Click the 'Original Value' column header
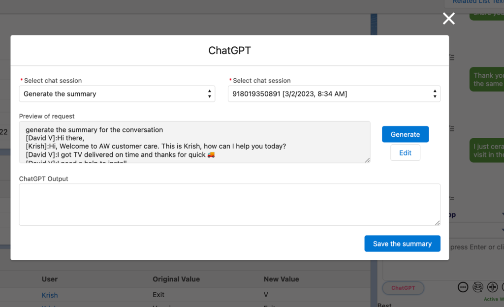The width and height of the screenshot is (504, 307). point(176,279)
